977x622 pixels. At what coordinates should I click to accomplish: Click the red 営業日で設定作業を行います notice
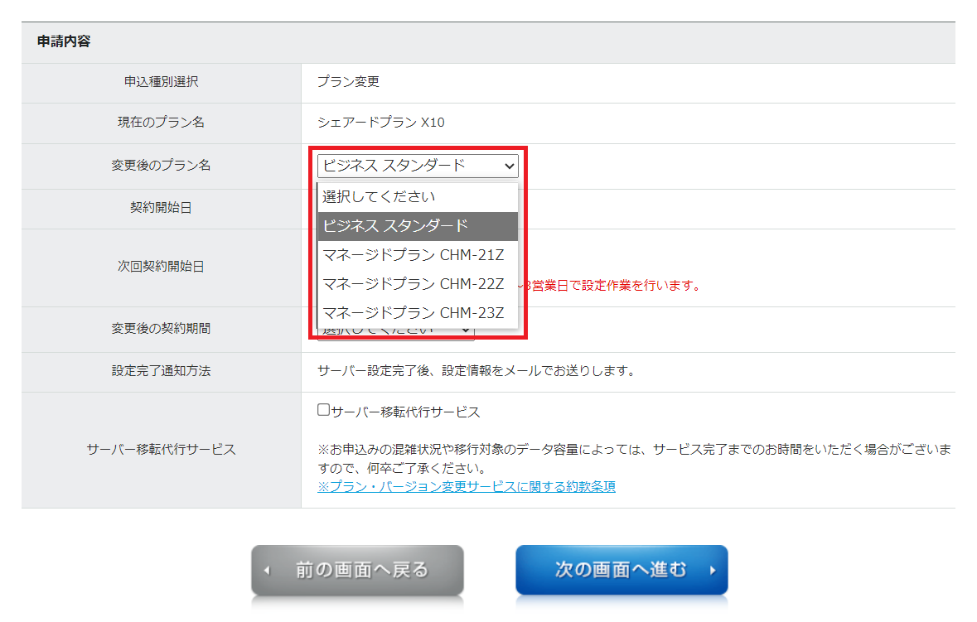pyautogui.click(x=612, y=286)
